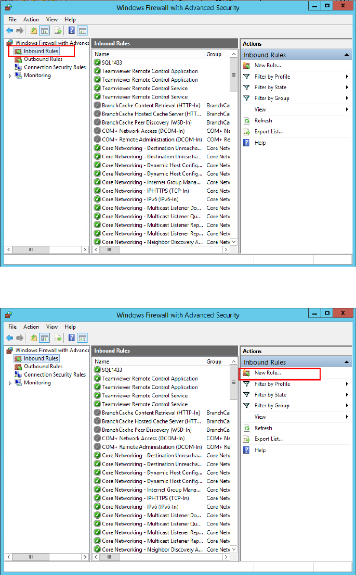
Task: Select Outbound Rules in lower window tree
Action: pyautogui.click(x=43, y=366)
